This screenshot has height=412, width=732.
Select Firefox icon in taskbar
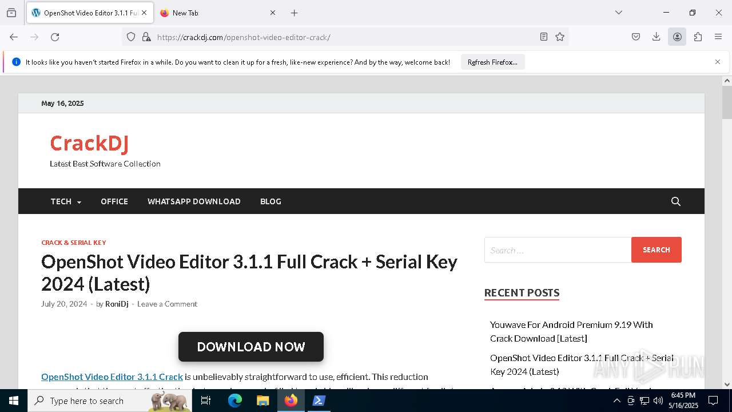(291, 401)
